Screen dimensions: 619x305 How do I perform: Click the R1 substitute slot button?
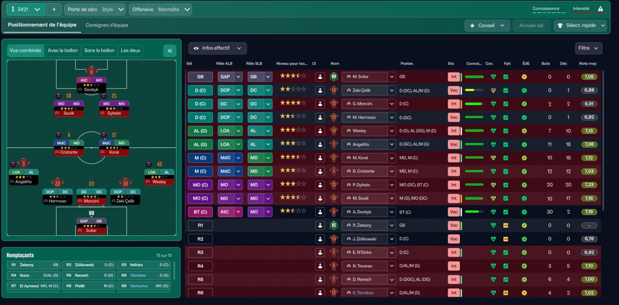click(x=200, y=226)
